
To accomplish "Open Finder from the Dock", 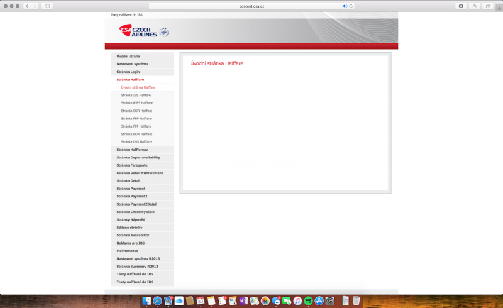I will (x=146, y=300).
